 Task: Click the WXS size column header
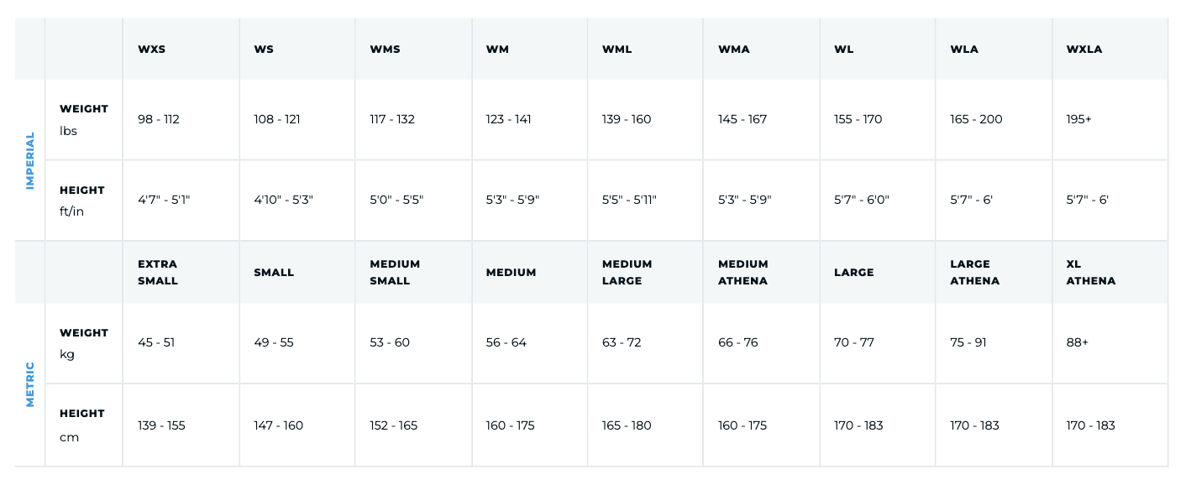(x=152, y=50)
